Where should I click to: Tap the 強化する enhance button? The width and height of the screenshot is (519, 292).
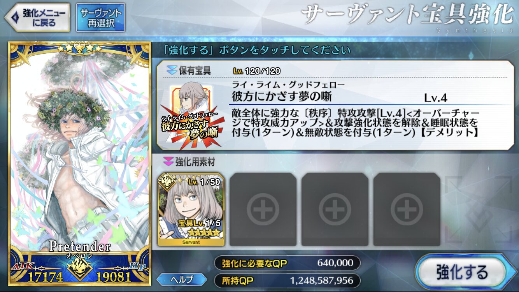coord(462,271)
